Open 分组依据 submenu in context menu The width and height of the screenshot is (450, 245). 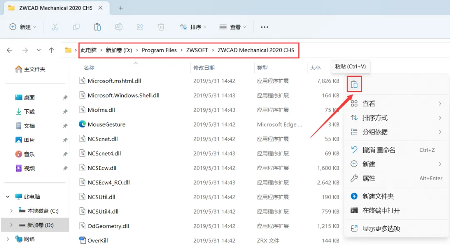396,132
